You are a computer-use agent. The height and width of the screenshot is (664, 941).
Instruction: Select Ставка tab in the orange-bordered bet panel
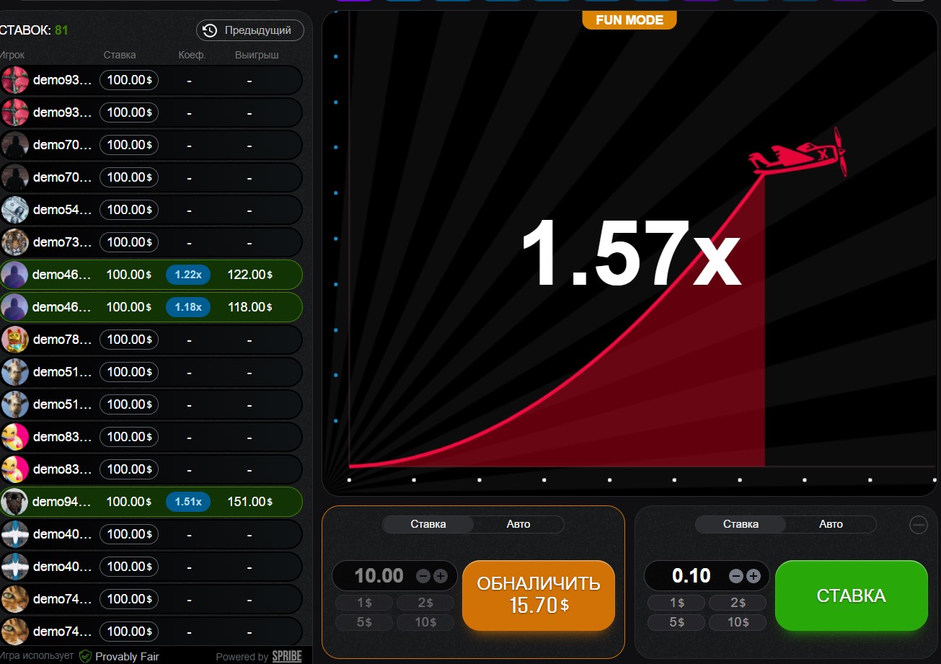428,524
